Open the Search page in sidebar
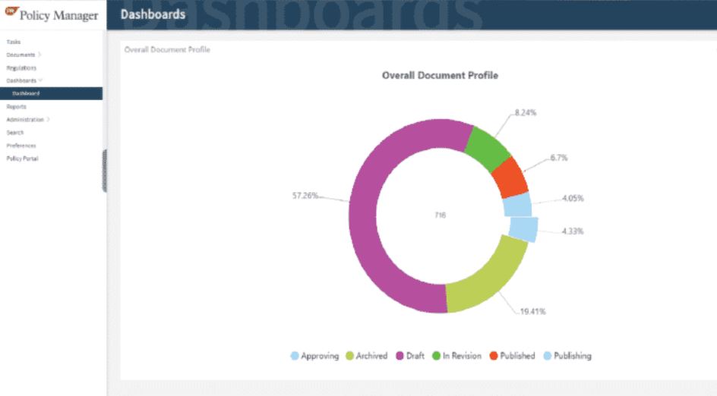 [14, 133]
